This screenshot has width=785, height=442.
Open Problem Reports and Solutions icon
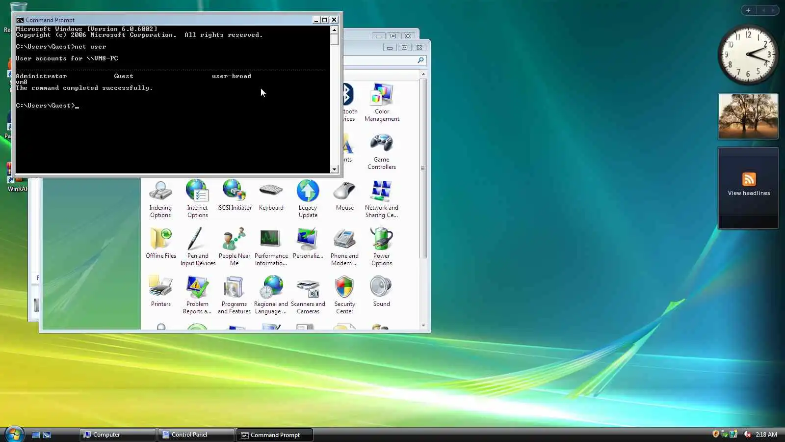click(x=197, y=295)
